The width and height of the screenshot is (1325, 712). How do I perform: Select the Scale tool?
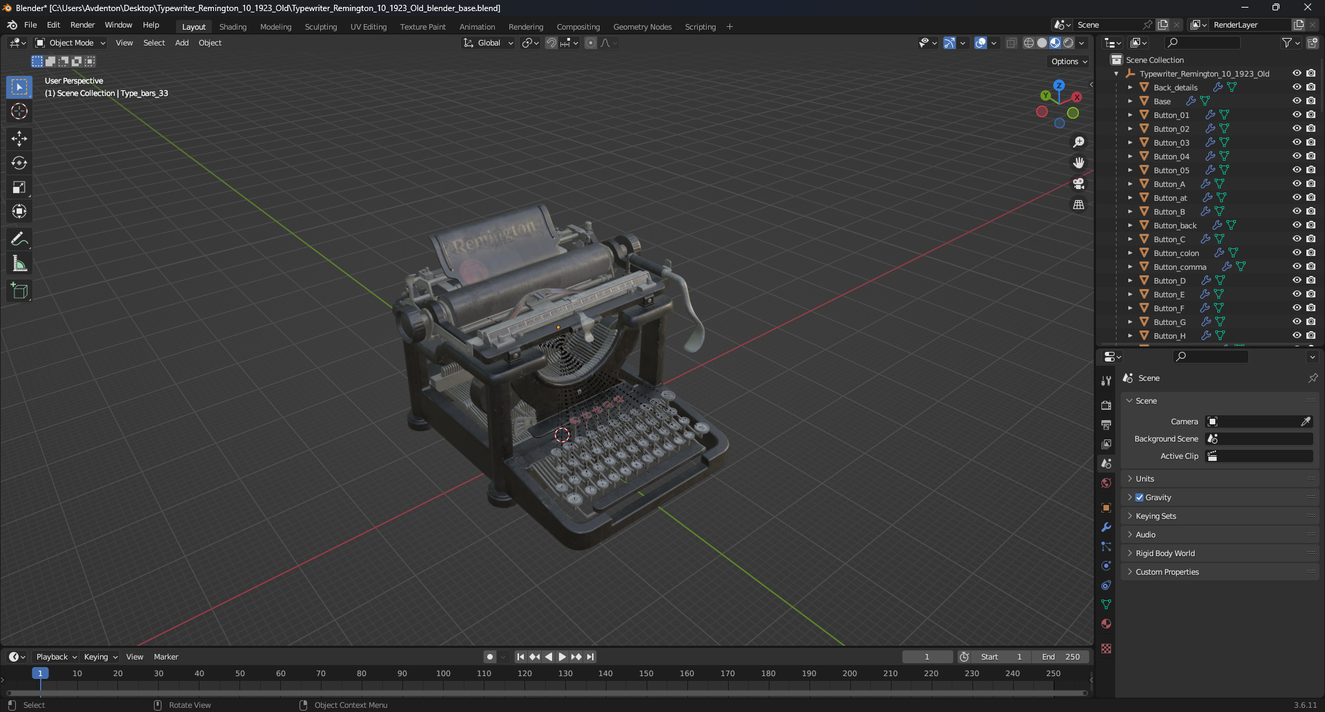click(x=19, y=187)
